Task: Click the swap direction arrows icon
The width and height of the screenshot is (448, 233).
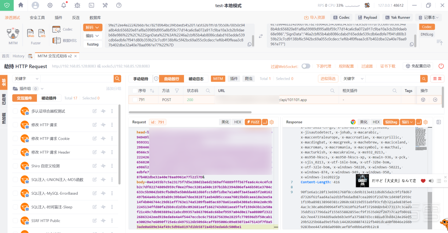Action: click(x=261, y=36)
